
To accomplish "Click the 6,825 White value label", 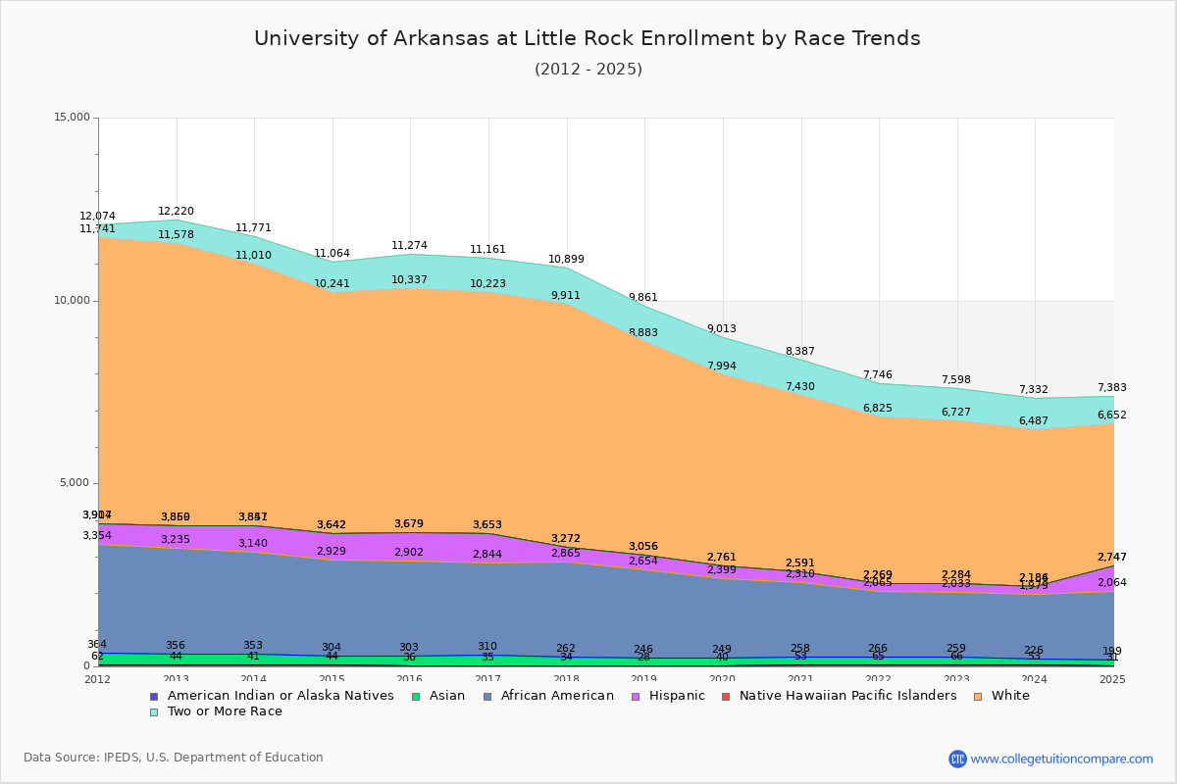I will coord(878,409).
